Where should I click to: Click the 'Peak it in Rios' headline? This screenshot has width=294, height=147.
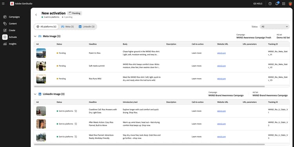click(95, 53)
